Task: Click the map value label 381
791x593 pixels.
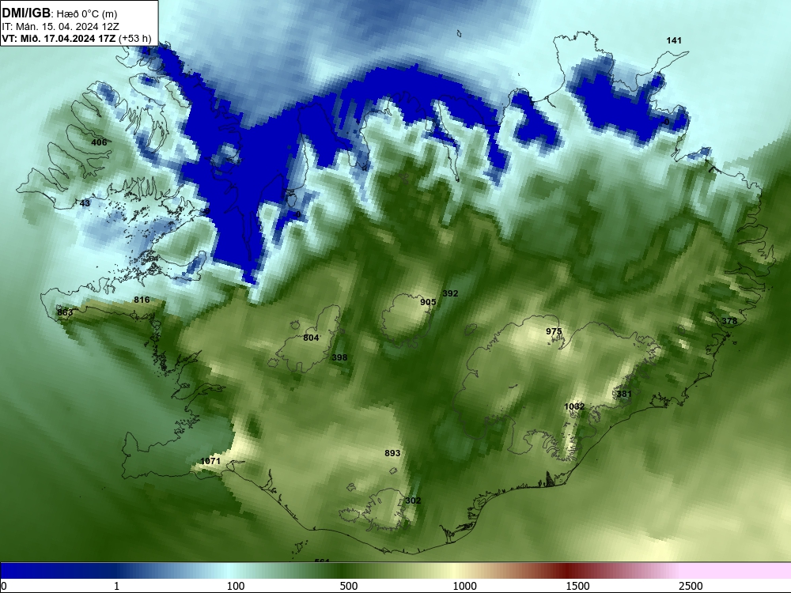Action: 624,394
